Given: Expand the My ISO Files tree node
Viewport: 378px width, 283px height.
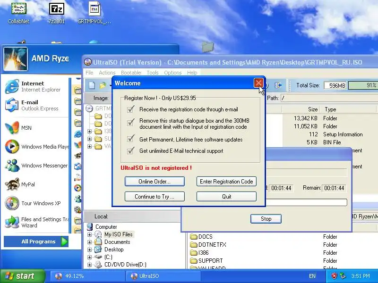Looking at the screenshot, I should pos(89,234).
